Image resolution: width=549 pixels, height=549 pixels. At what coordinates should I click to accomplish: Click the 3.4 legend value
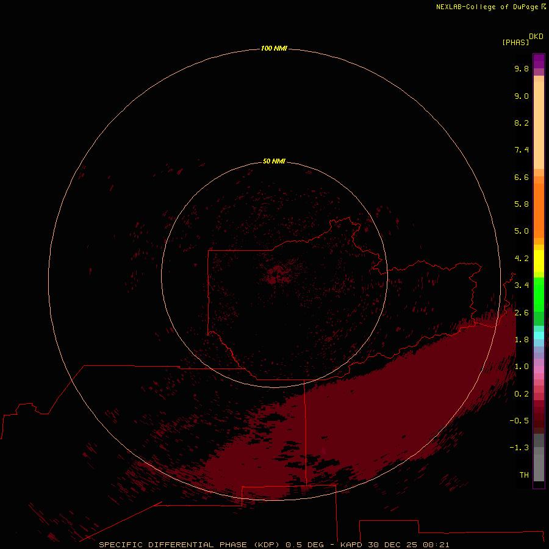pyautogui.click(x=522, y=285)
